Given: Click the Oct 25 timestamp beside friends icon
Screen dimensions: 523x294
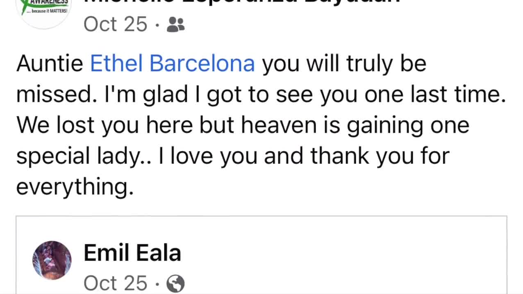Looking at the screenshot, I should tap(115, 24).
